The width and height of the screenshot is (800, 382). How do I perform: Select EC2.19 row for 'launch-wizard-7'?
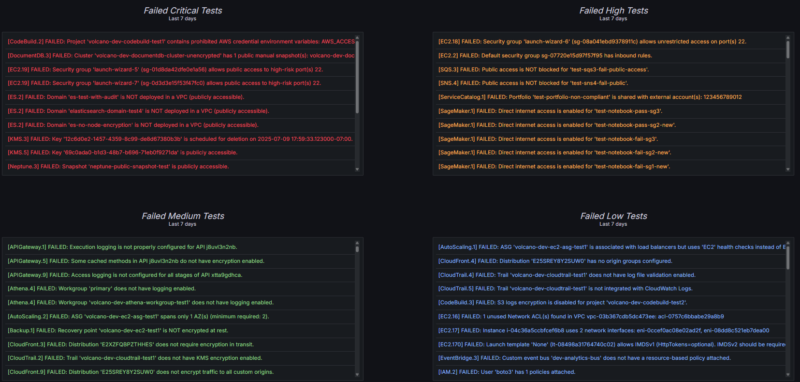pos(179,83)
